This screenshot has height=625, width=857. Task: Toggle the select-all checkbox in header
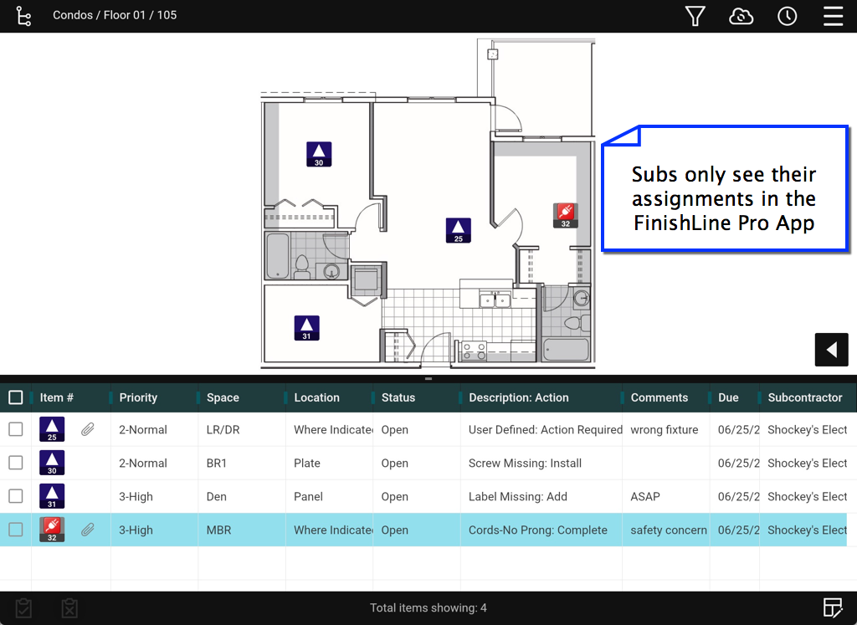(x=16, y=397)
